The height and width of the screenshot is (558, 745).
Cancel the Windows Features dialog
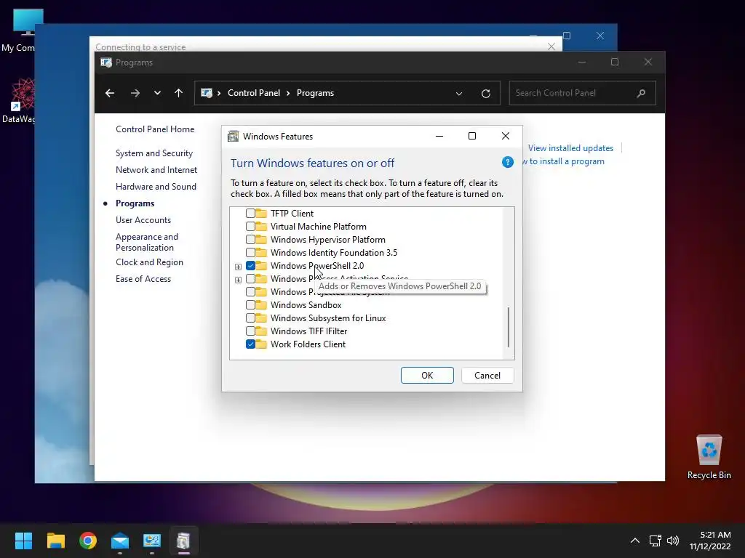[x=487, y=376]
